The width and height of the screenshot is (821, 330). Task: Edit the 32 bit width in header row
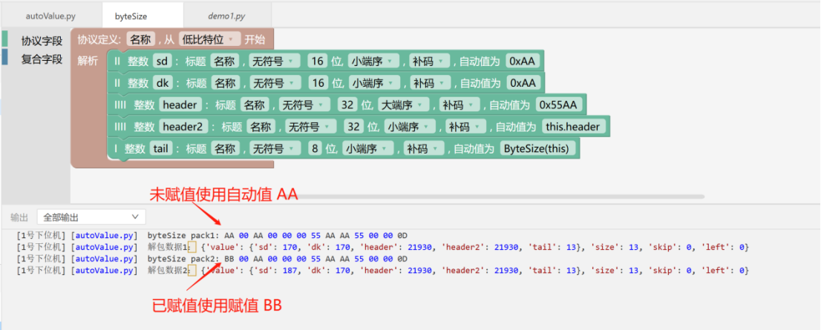coord(347,105)
